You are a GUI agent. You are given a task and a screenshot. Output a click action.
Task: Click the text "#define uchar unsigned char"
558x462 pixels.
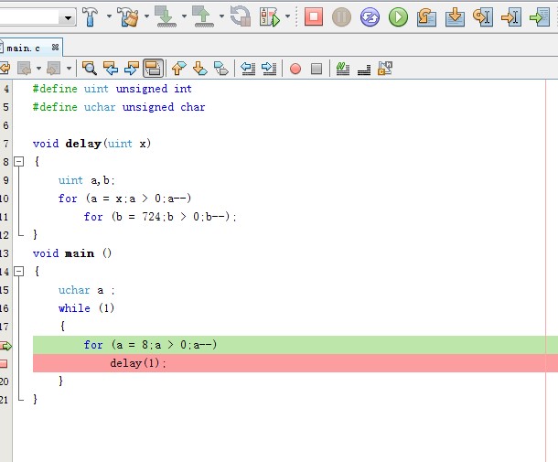(x=119, y=107)
